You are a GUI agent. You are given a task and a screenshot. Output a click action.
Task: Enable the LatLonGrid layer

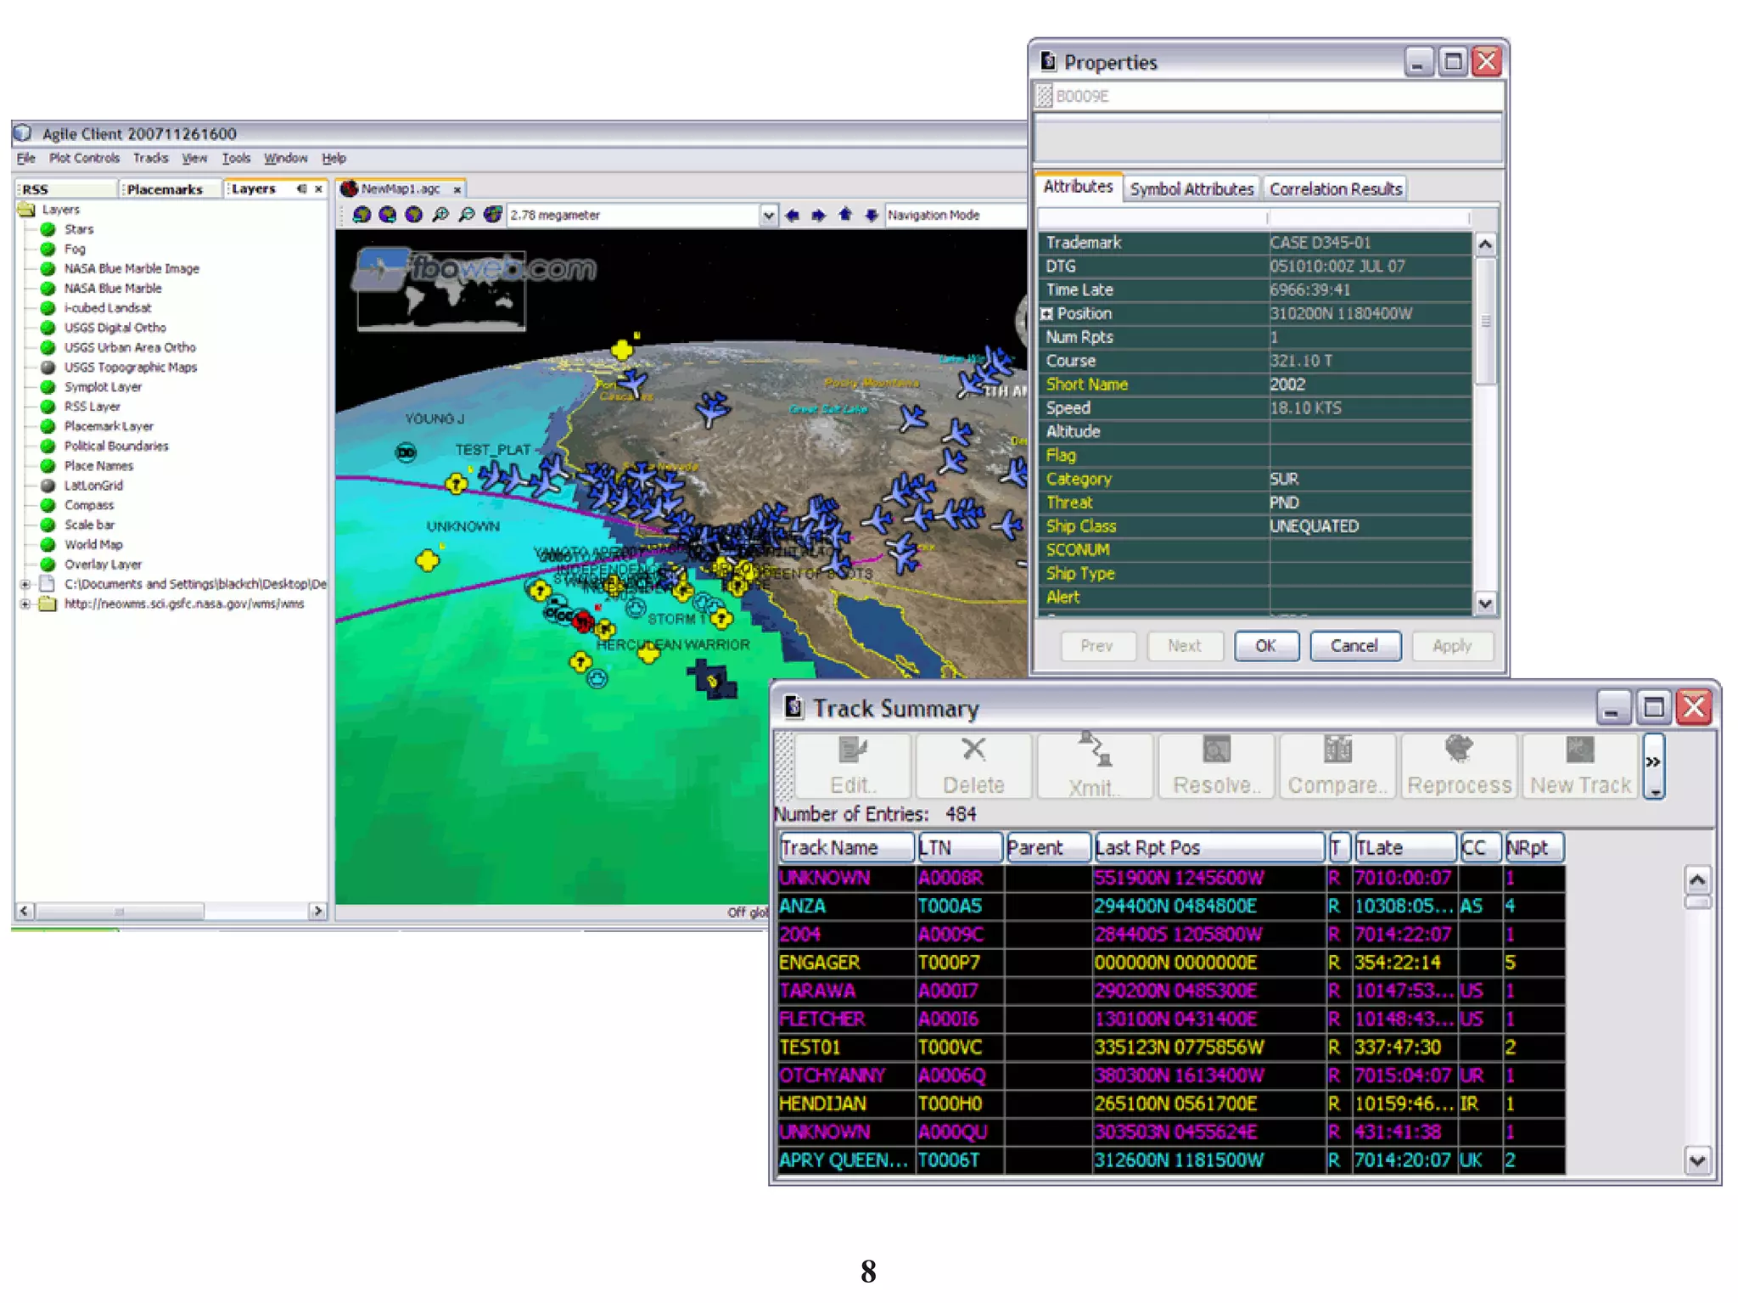click(48, 486)
